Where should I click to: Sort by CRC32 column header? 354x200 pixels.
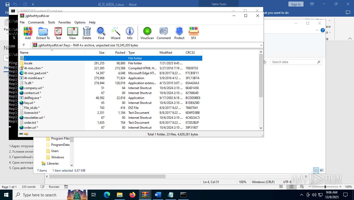pyautogui.click(x=193, y=53)
